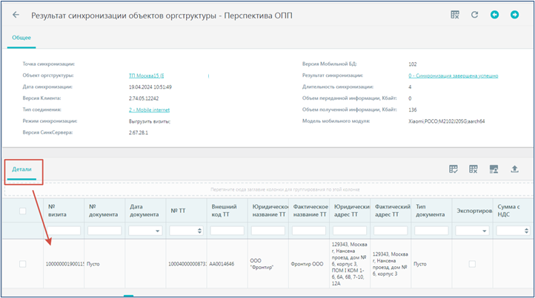Click received data volume value 136
Viewport: 535px width, 298px height.
click(413, 109)
